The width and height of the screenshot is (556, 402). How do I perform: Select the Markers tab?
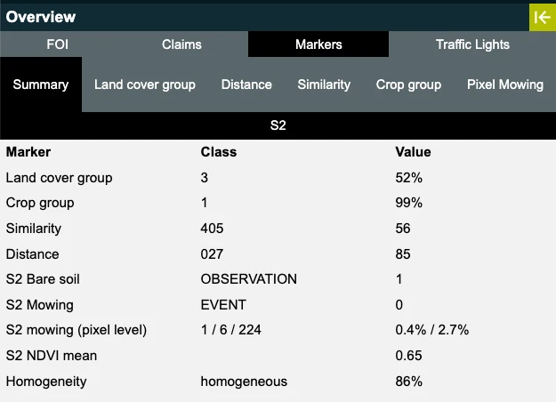[318, 44]
